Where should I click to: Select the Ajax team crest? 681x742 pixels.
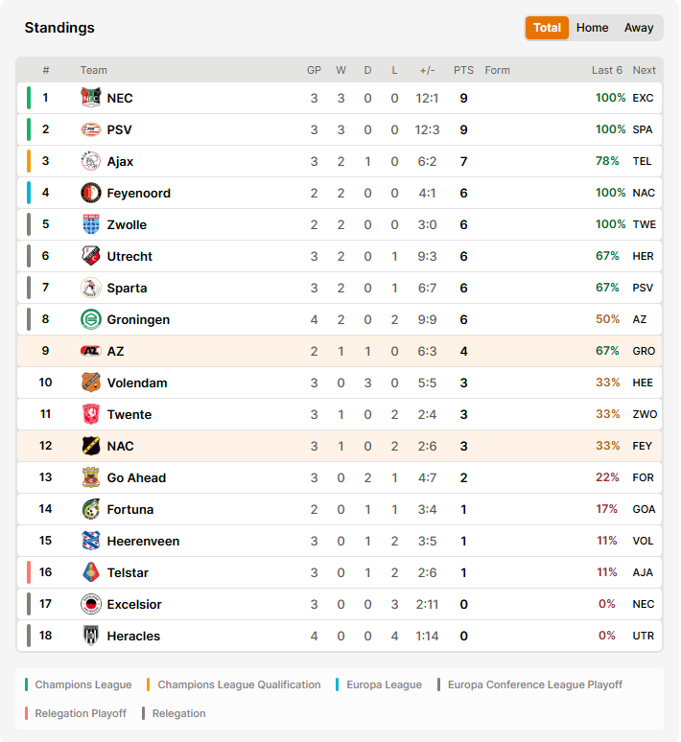pos(90,161)
